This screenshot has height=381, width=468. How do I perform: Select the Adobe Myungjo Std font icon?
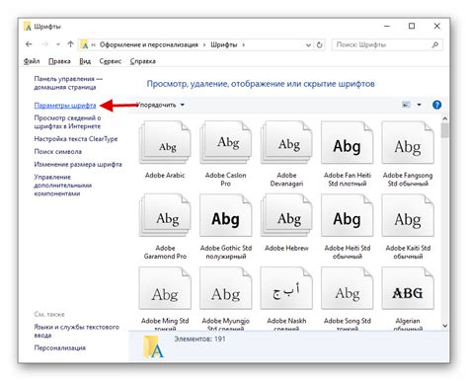pyautogui.click(x=225, y=288)
